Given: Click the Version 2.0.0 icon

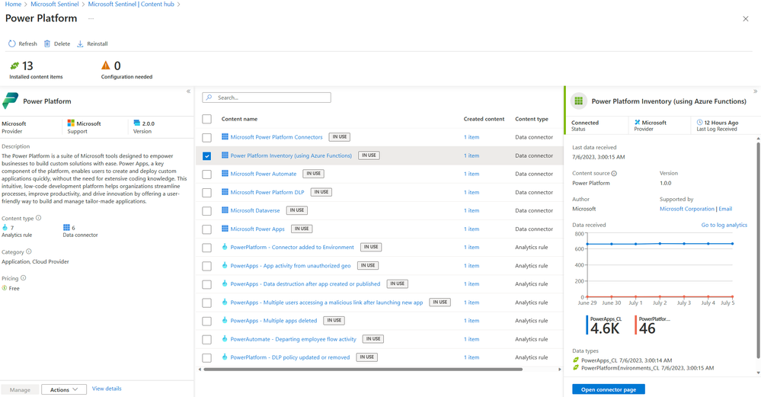Looking at the screenshot, I should coord(137,123).
